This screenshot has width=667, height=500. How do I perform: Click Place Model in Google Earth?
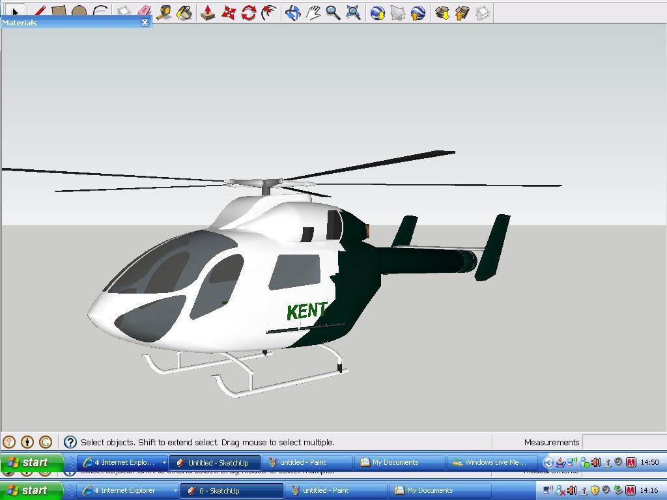(418, 13)
